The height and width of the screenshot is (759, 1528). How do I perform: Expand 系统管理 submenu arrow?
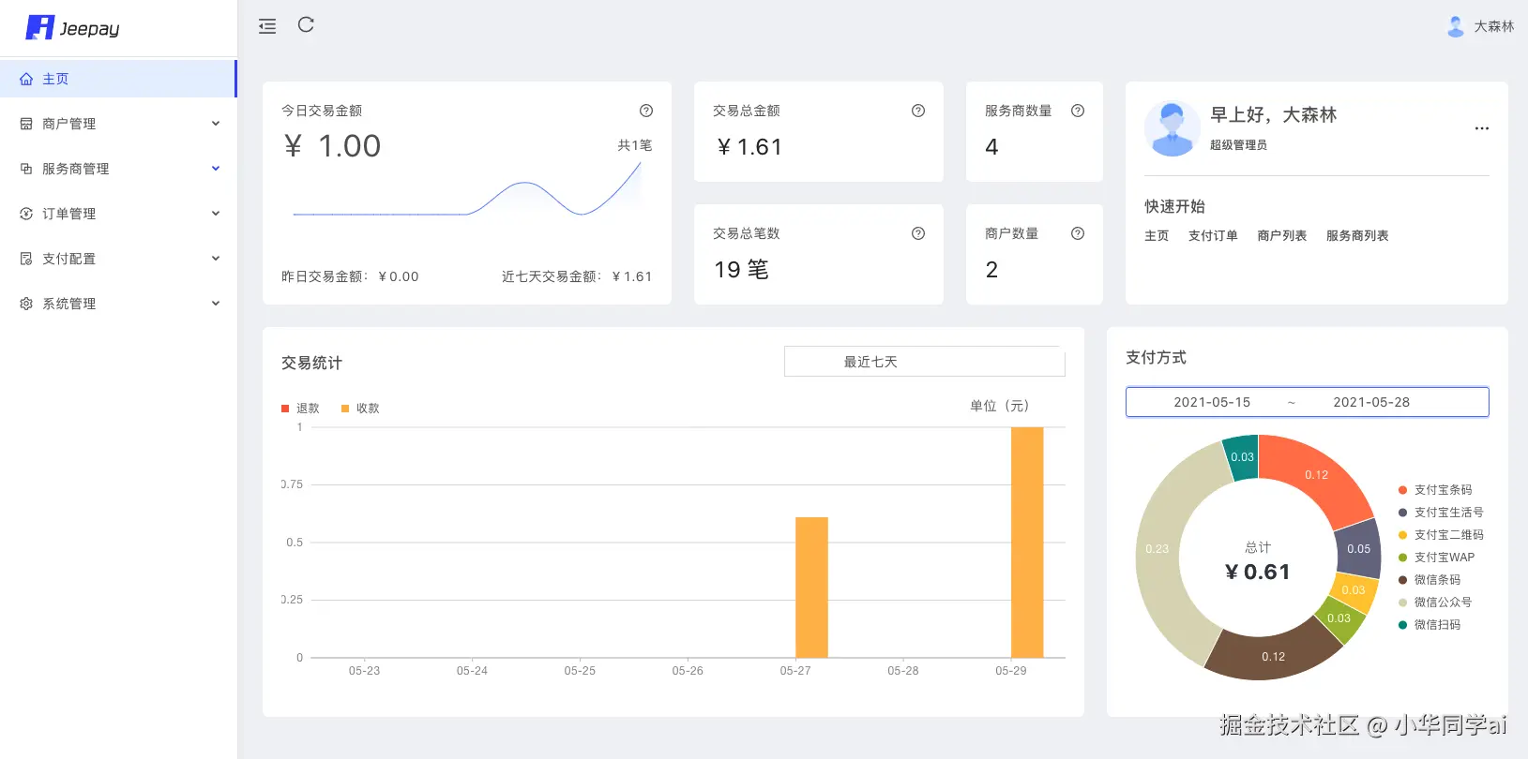point(216,304)
